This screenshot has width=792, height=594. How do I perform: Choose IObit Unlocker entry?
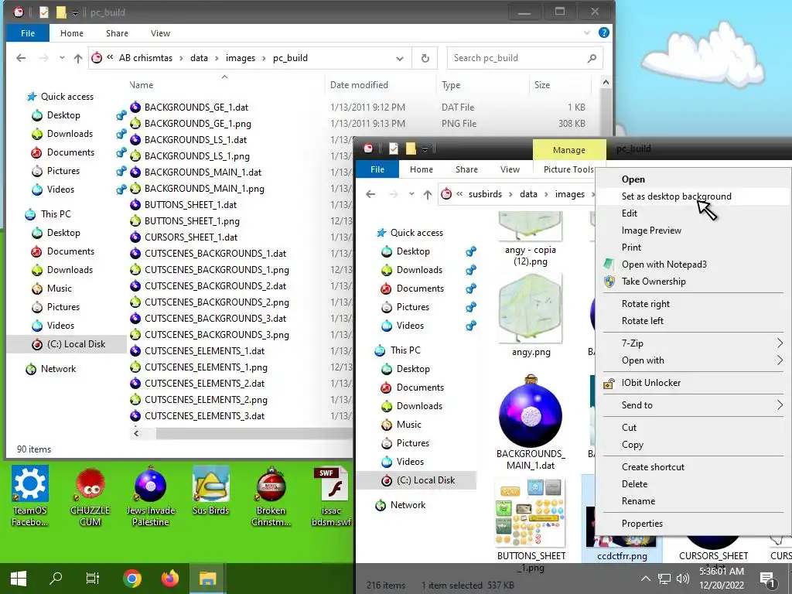pyautogui.click(x=695, y=383)
